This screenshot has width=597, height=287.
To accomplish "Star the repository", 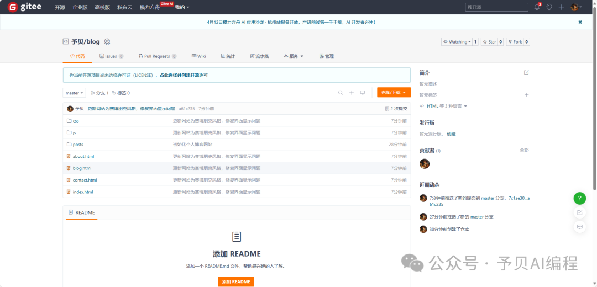I will coord(489,42).
